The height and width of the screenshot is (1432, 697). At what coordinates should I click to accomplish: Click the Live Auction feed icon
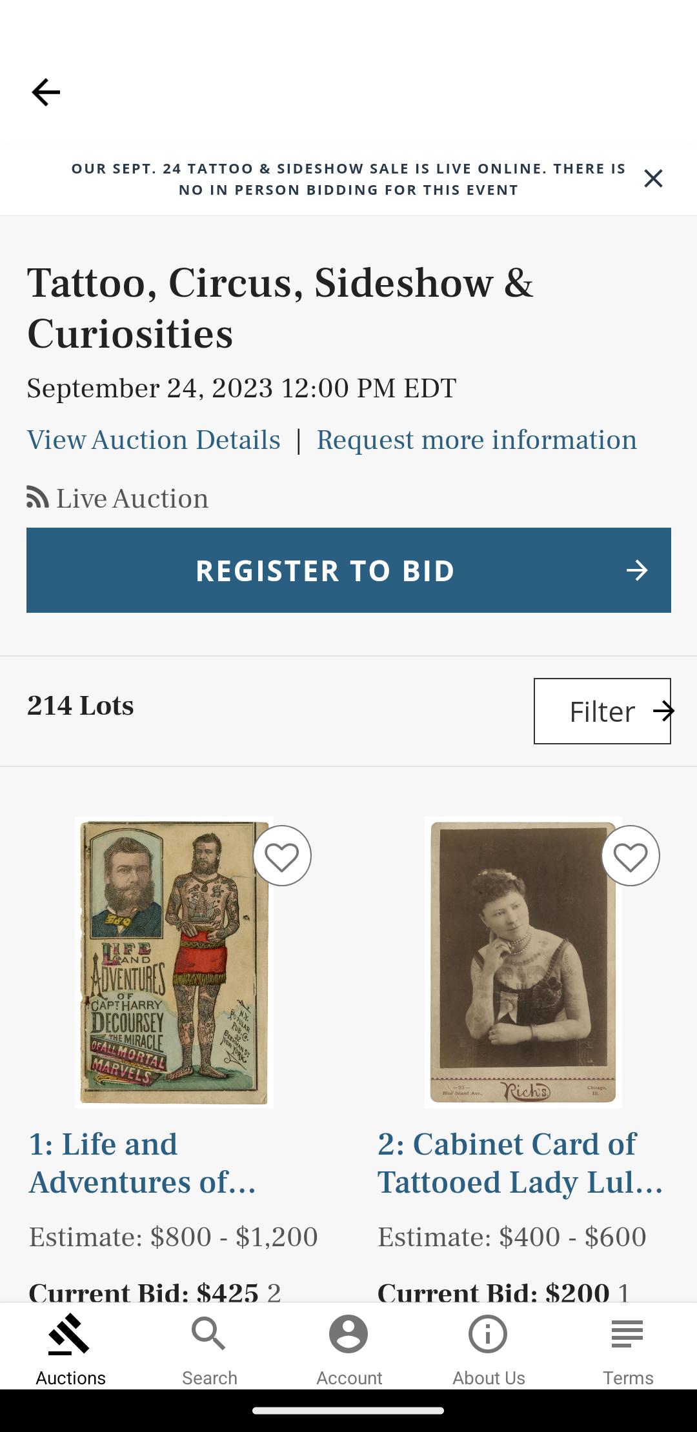pyautogui.click(x=37, y=497)
